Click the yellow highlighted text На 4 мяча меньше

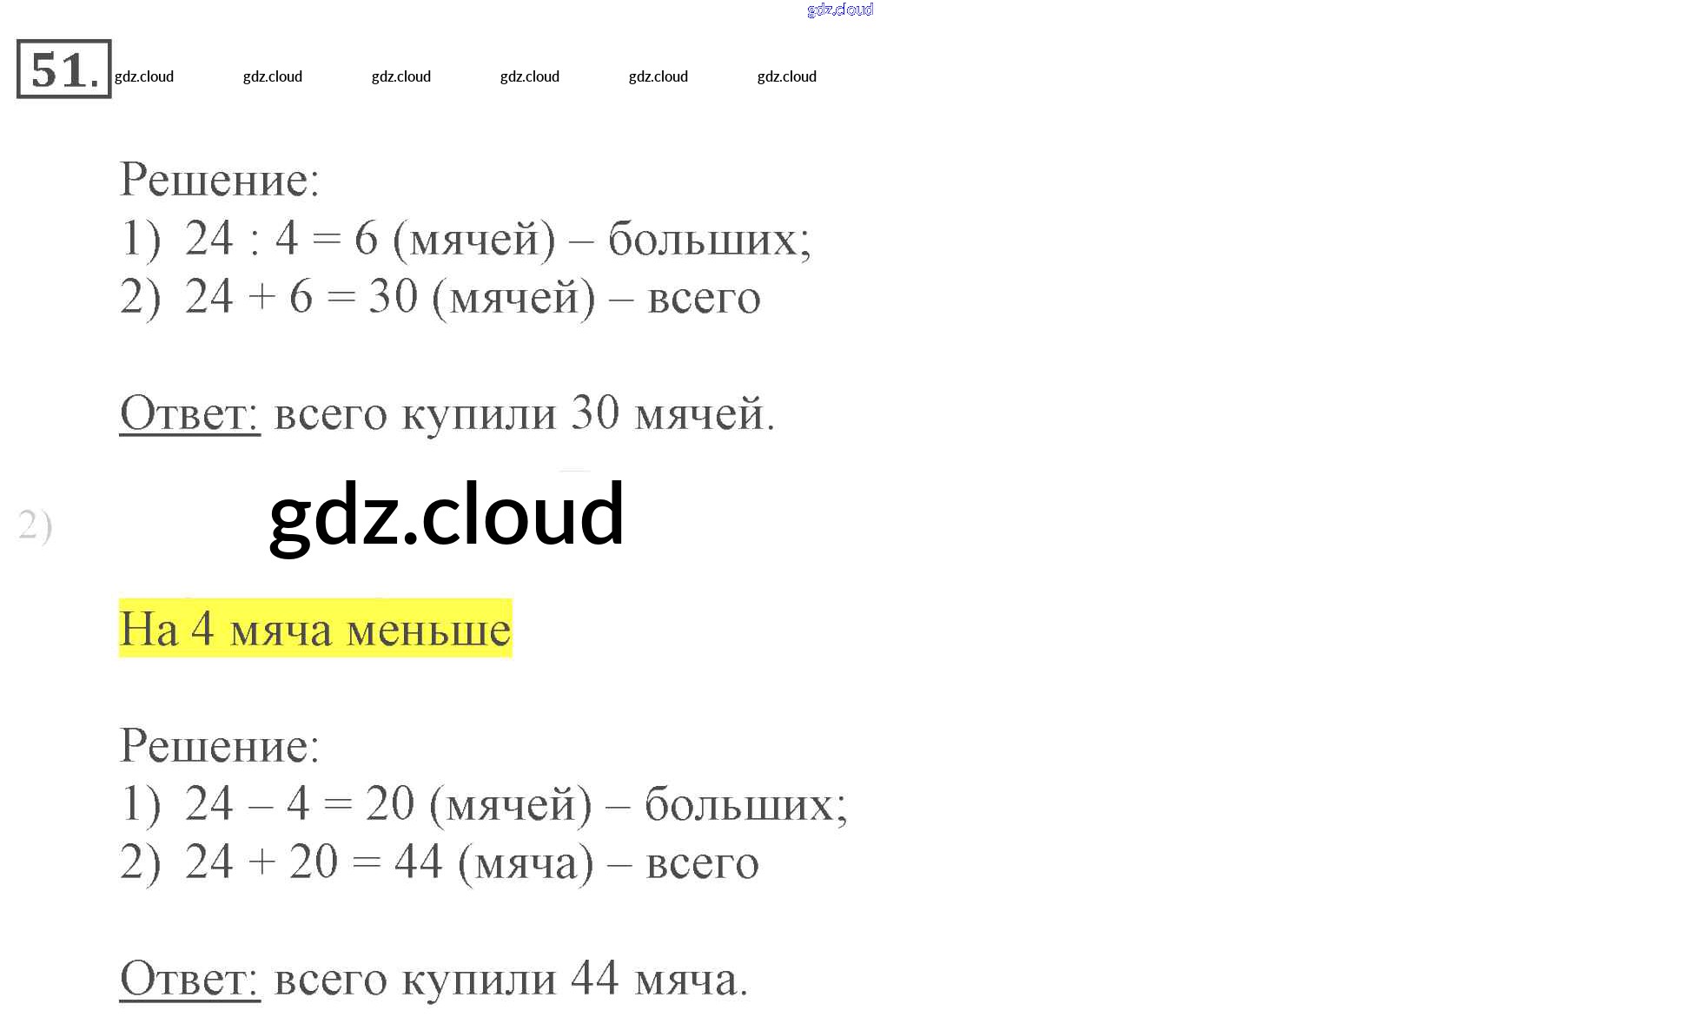click(314, 629)
